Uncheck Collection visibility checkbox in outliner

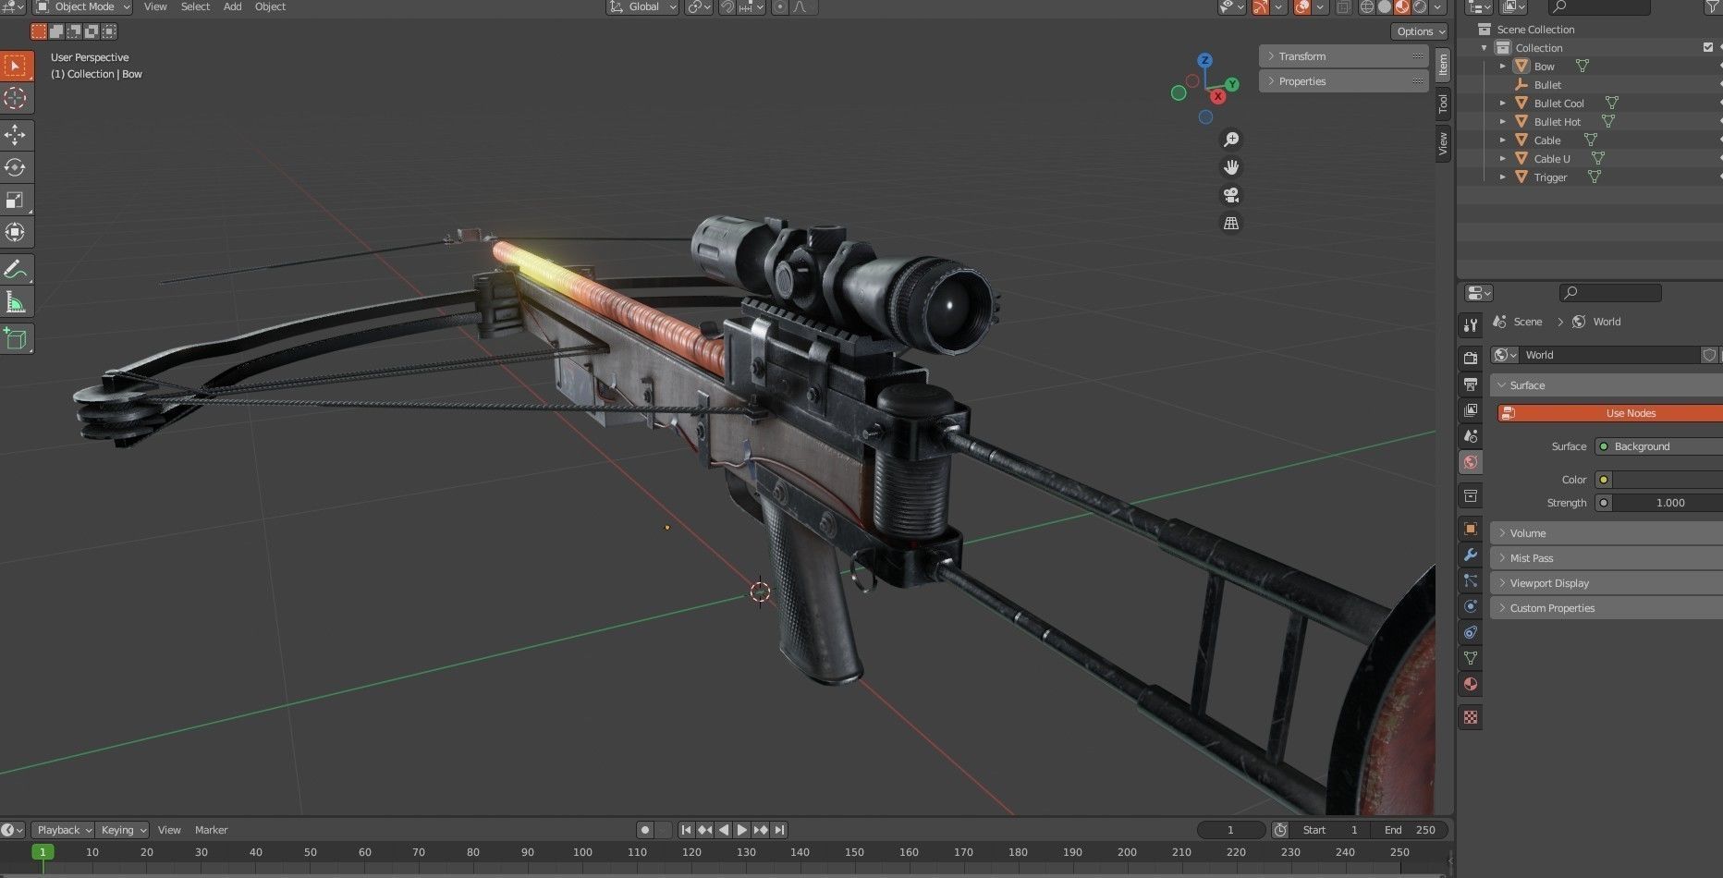[x=1708, y=47]
